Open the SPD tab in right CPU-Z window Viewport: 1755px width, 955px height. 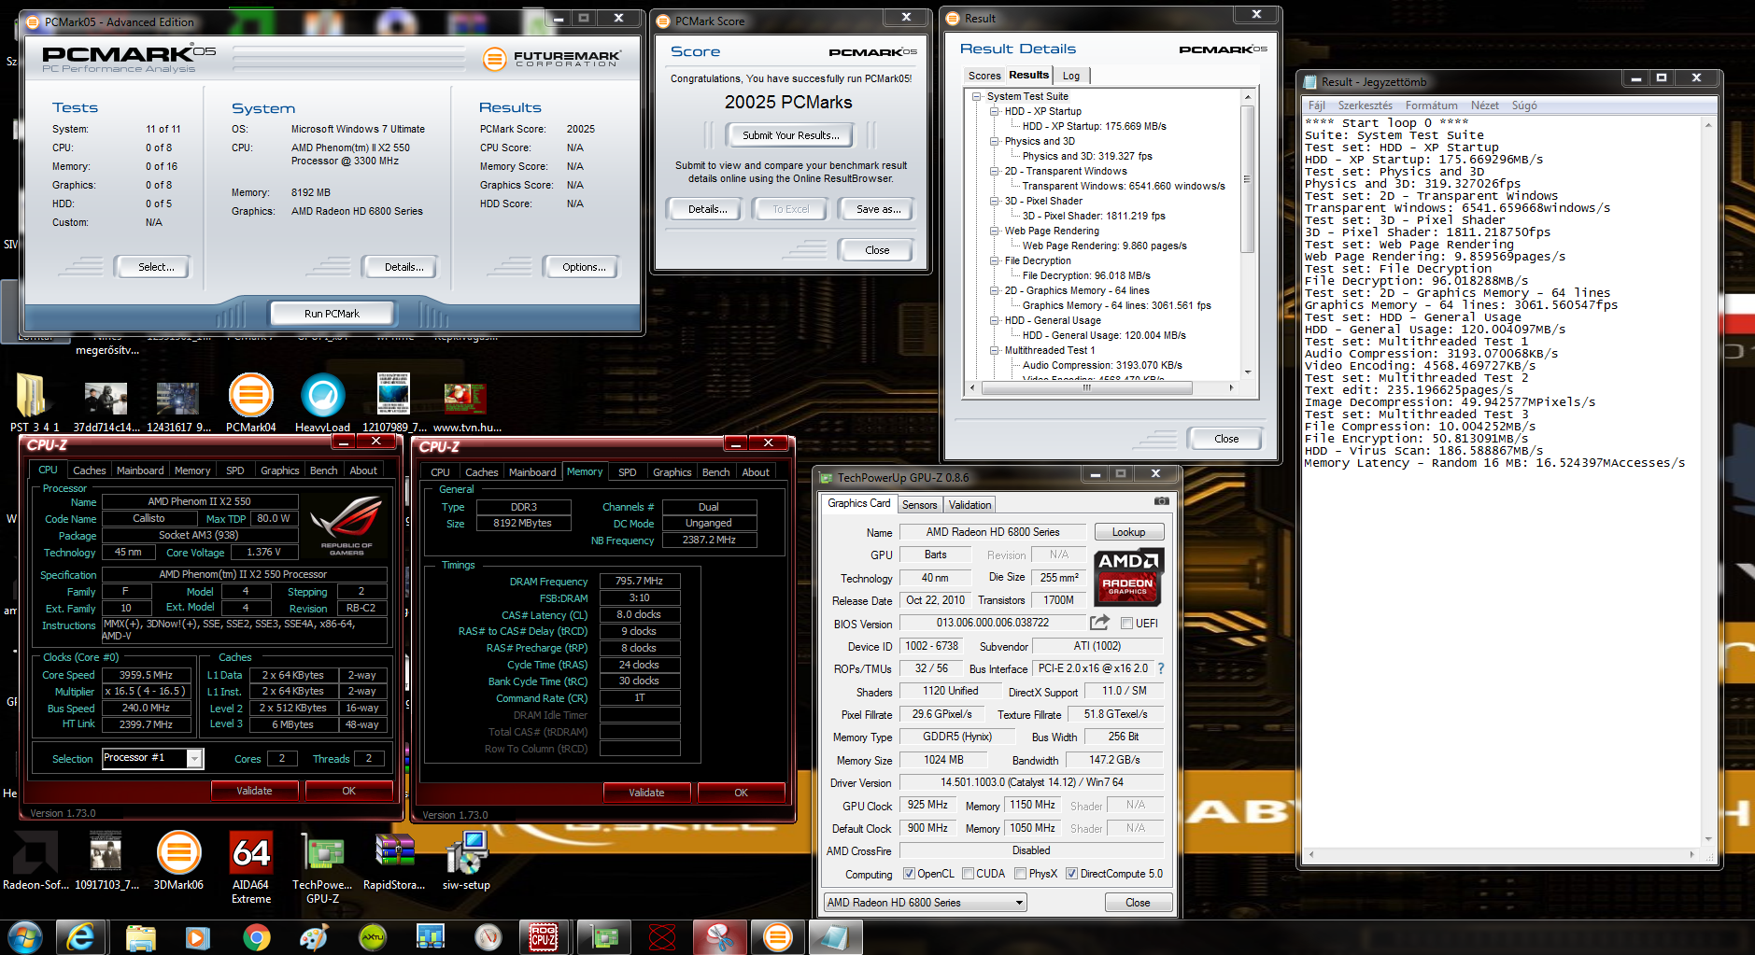point(628,472)
